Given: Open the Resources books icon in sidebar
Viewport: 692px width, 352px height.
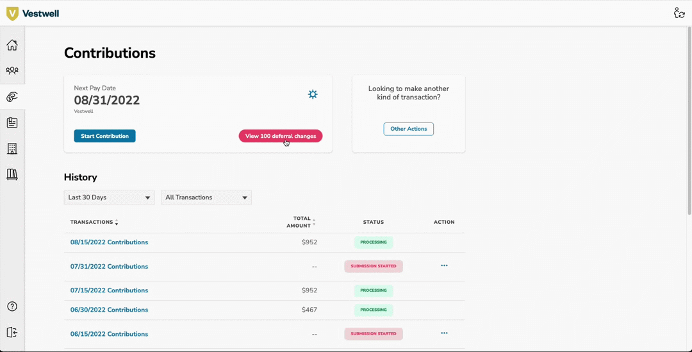Looking at the screenshot, I should click(x=12, y=174).
